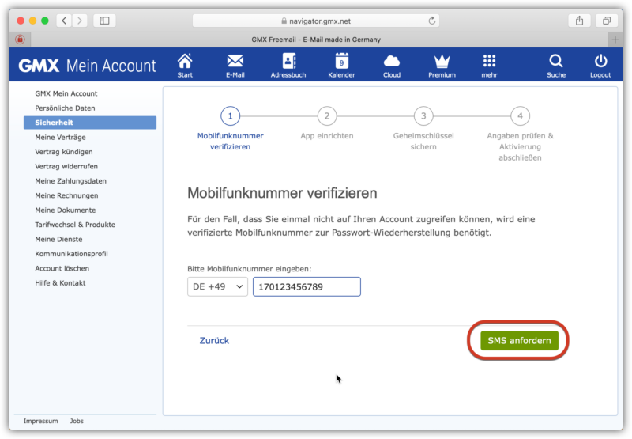Screen dimensions: 632x439
Task: Click the navigator.gmx.net address bar
Action: tap(316, 21)
